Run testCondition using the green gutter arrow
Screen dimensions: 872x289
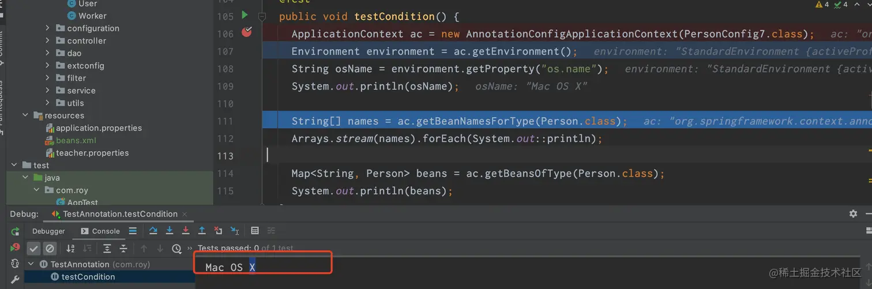(x=245, y=15)
